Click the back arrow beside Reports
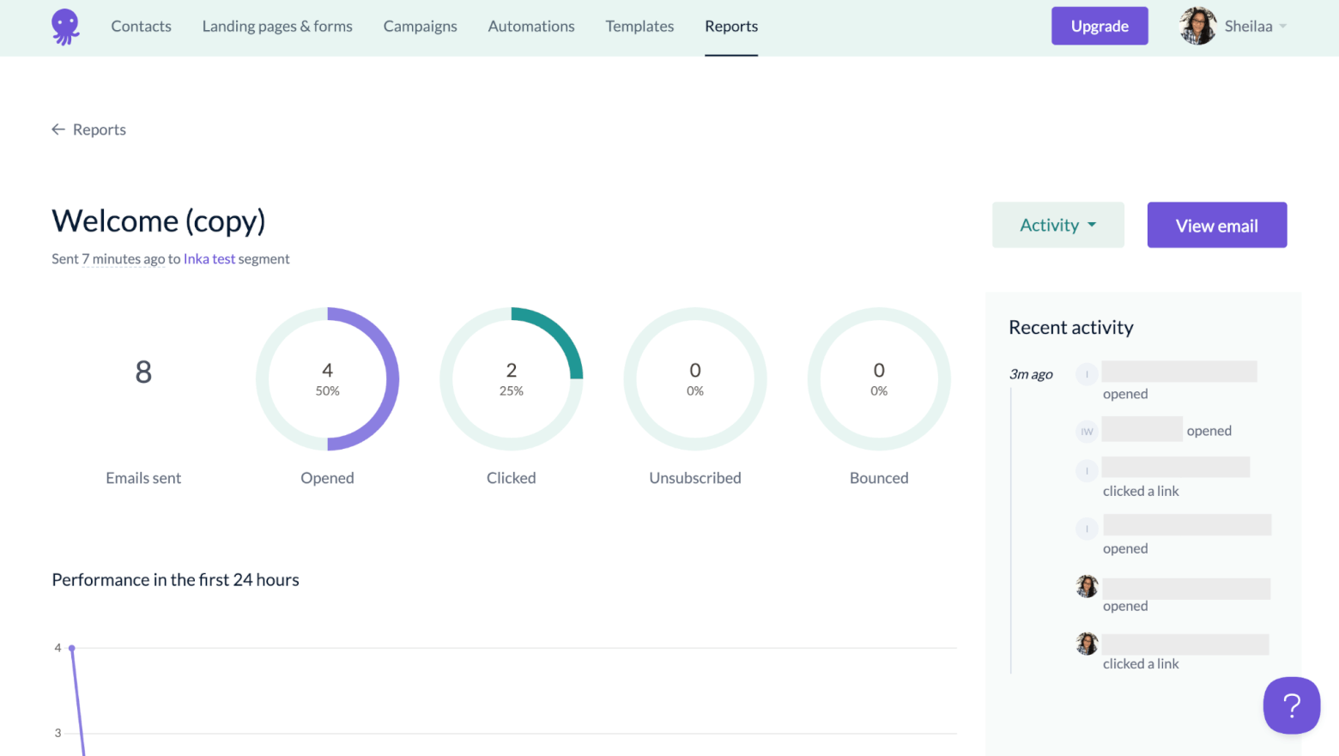 point(58,130)
